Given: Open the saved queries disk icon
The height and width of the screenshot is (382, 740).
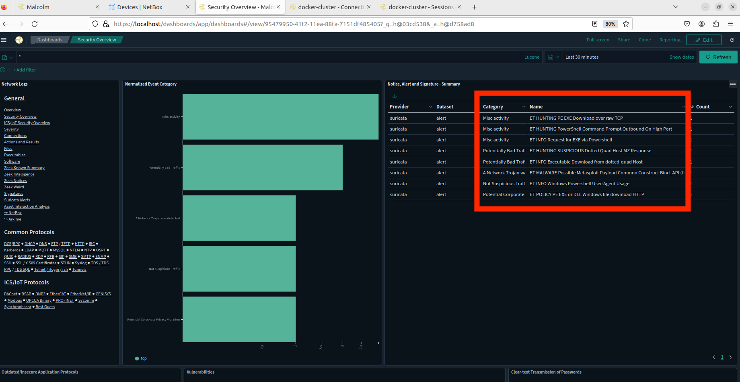Looking at the screenshot, I should (x=5, y=57).
